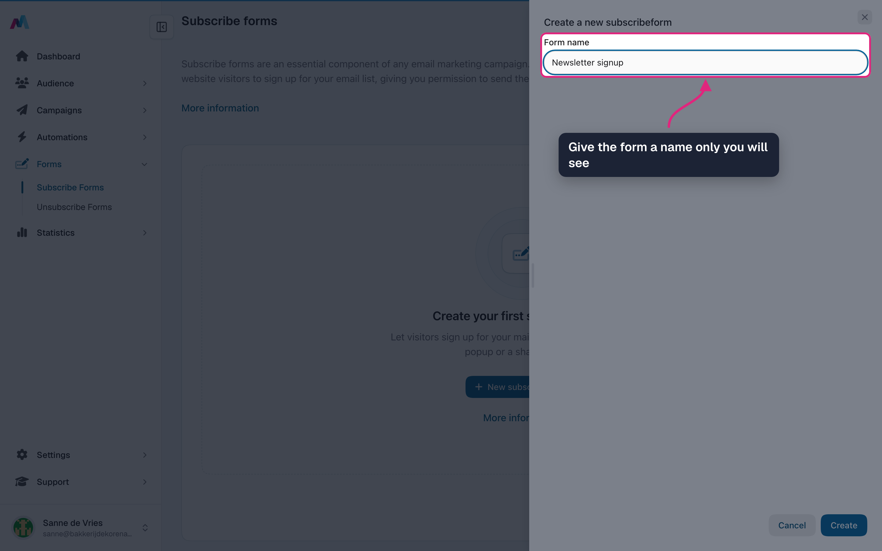Click the Sanne de Vries account name
The height and width of the screenshot is (551, 882).
click(x=73, y=523)
